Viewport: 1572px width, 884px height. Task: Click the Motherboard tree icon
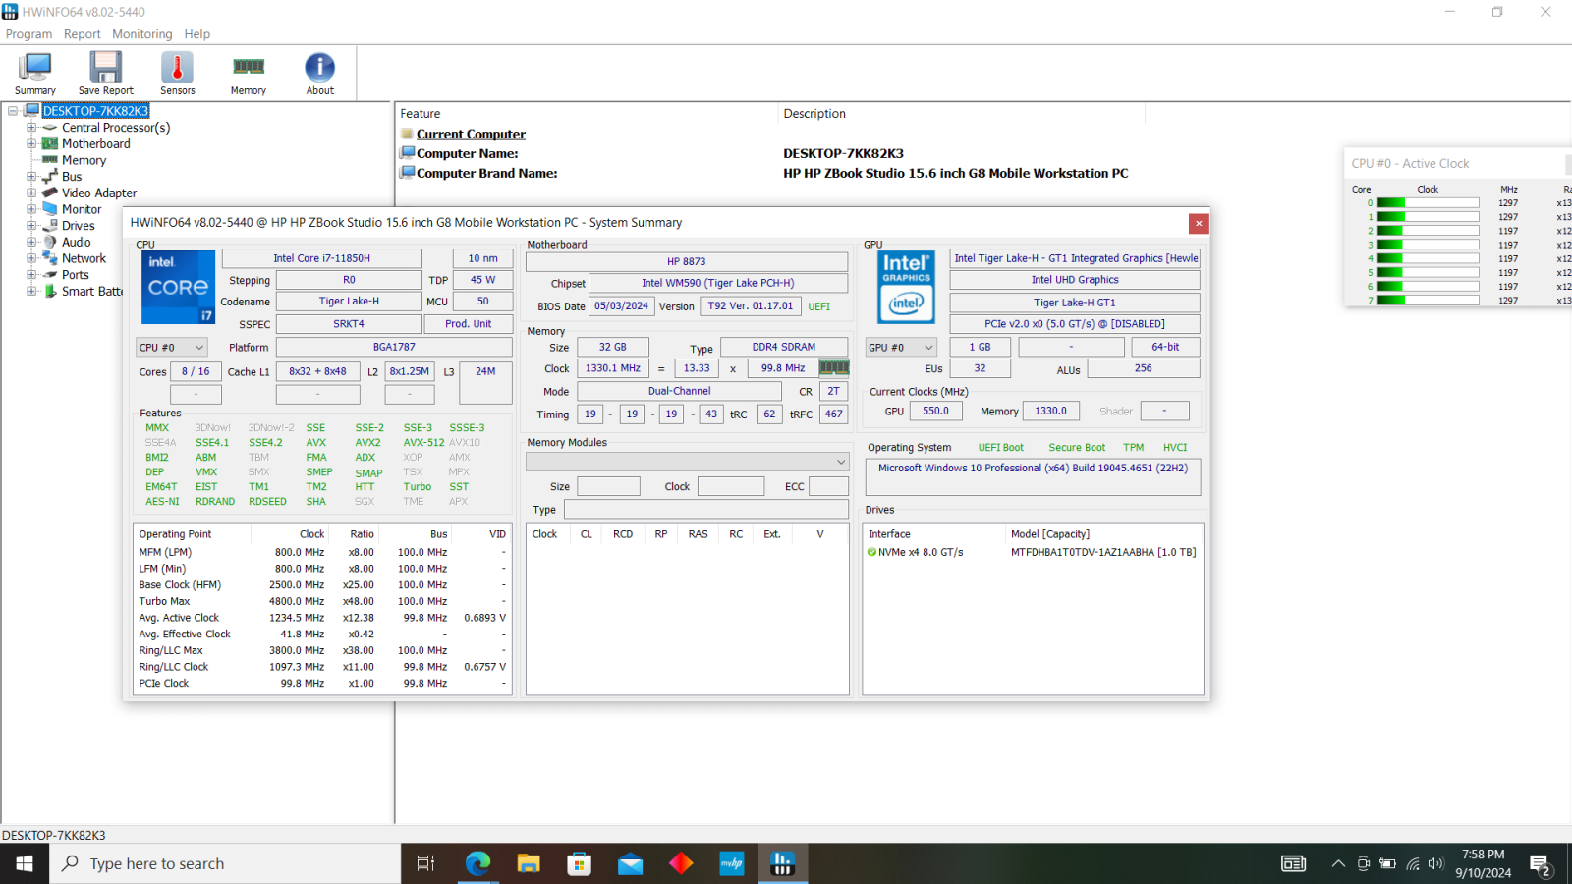50,143
